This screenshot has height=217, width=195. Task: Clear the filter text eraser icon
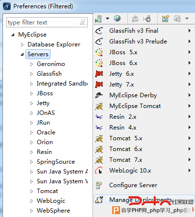pyautogui.click(x=83, y=22)
